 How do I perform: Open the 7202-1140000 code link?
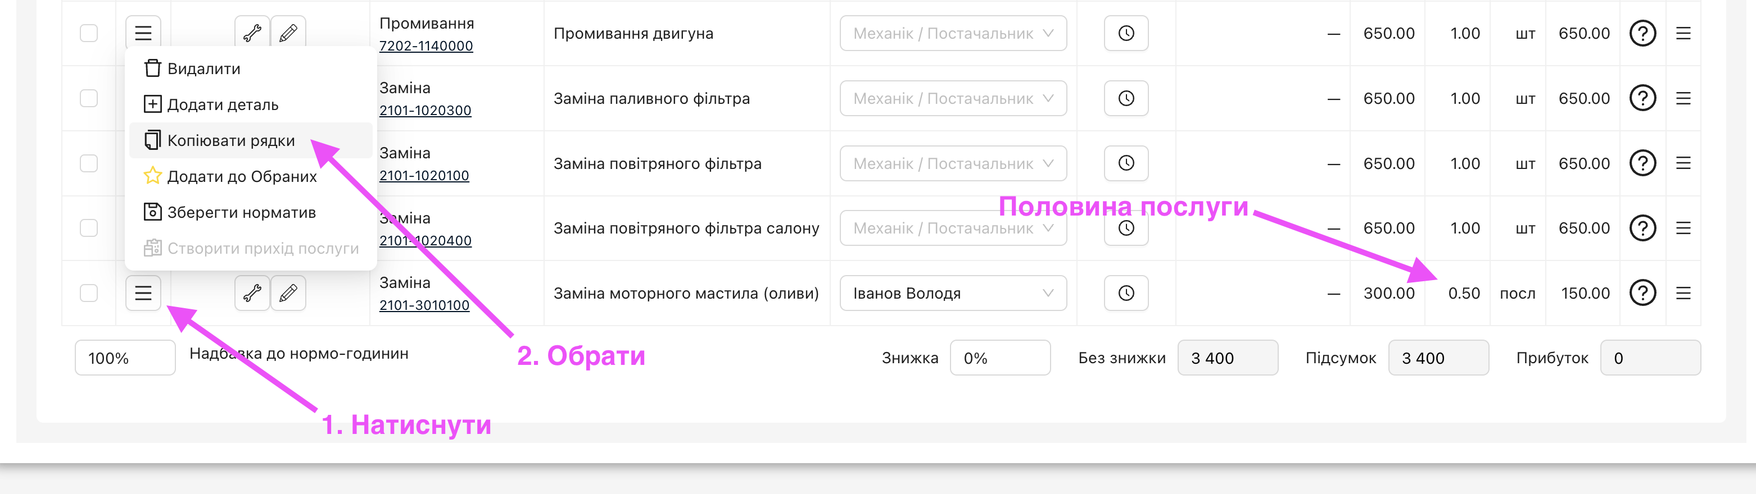point(426,46)
